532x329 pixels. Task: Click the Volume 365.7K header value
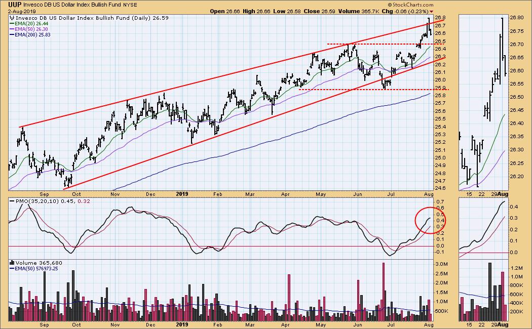pyautogui.click(x=359, y=11)
